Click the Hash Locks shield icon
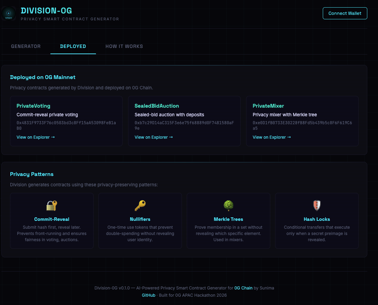 [x=317, y=206]
